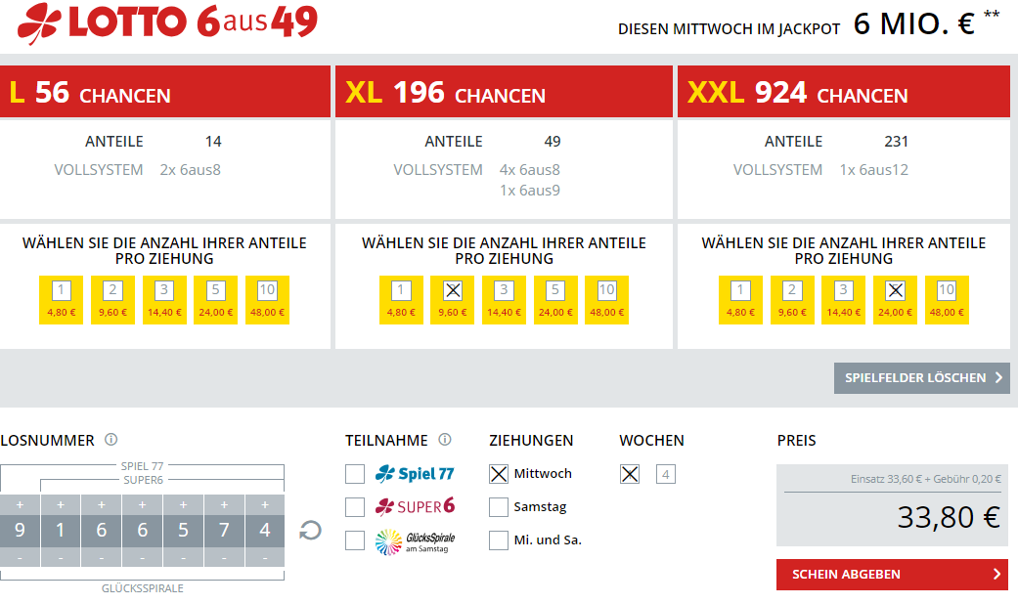The image size is (1018, 604).
Task: Select 3 Anteile for 14,40 € in XXL
Action: coord(843,300)
